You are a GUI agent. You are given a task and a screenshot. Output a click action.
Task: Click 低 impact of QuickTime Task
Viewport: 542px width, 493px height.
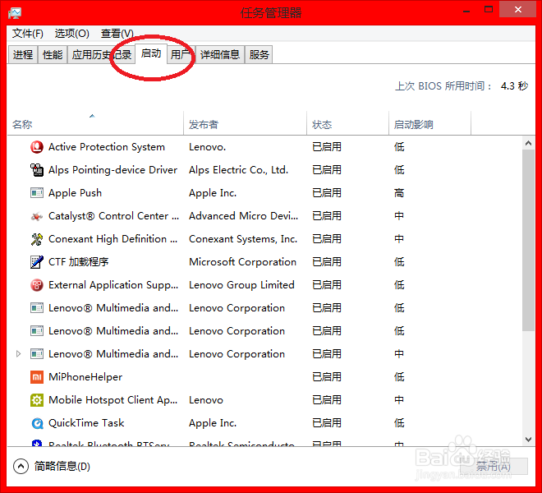[399, 423]
